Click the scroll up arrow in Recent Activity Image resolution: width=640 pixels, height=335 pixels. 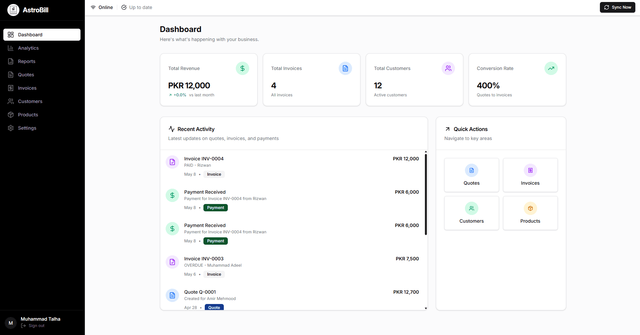[x=426, y=152]
